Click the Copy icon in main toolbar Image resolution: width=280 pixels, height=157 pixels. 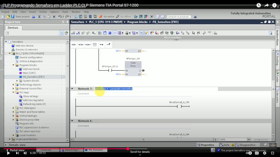(44, 17)
